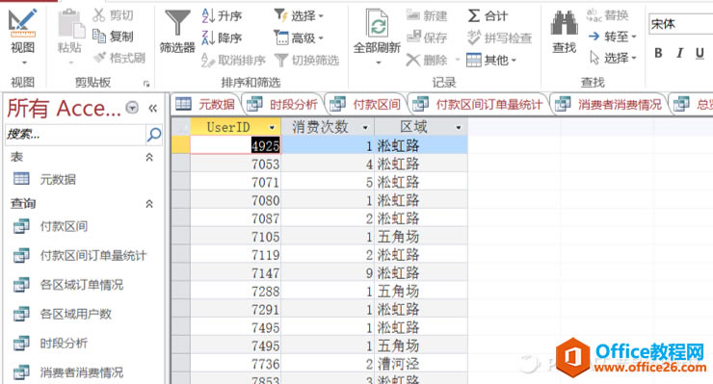Open the 高级 advanced filter dropdown
Viewport: 713px width, 384px height.
click(299, 38)
